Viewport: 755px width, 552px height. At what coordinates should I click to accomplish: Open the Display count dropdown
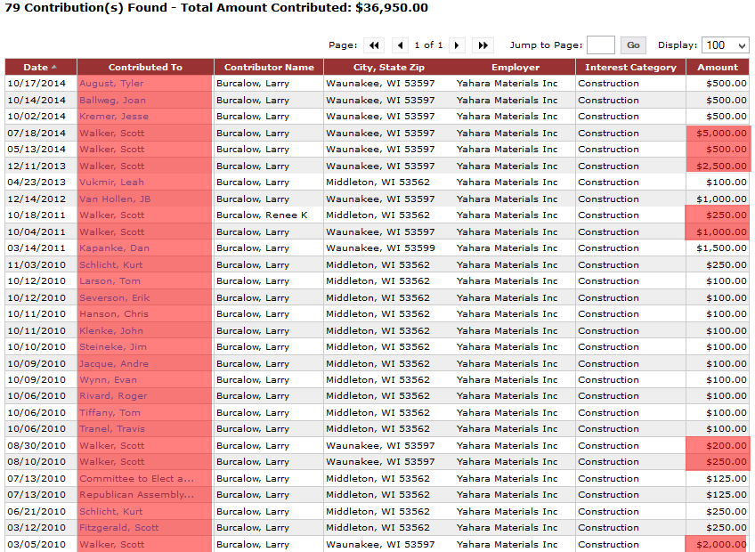725,45
